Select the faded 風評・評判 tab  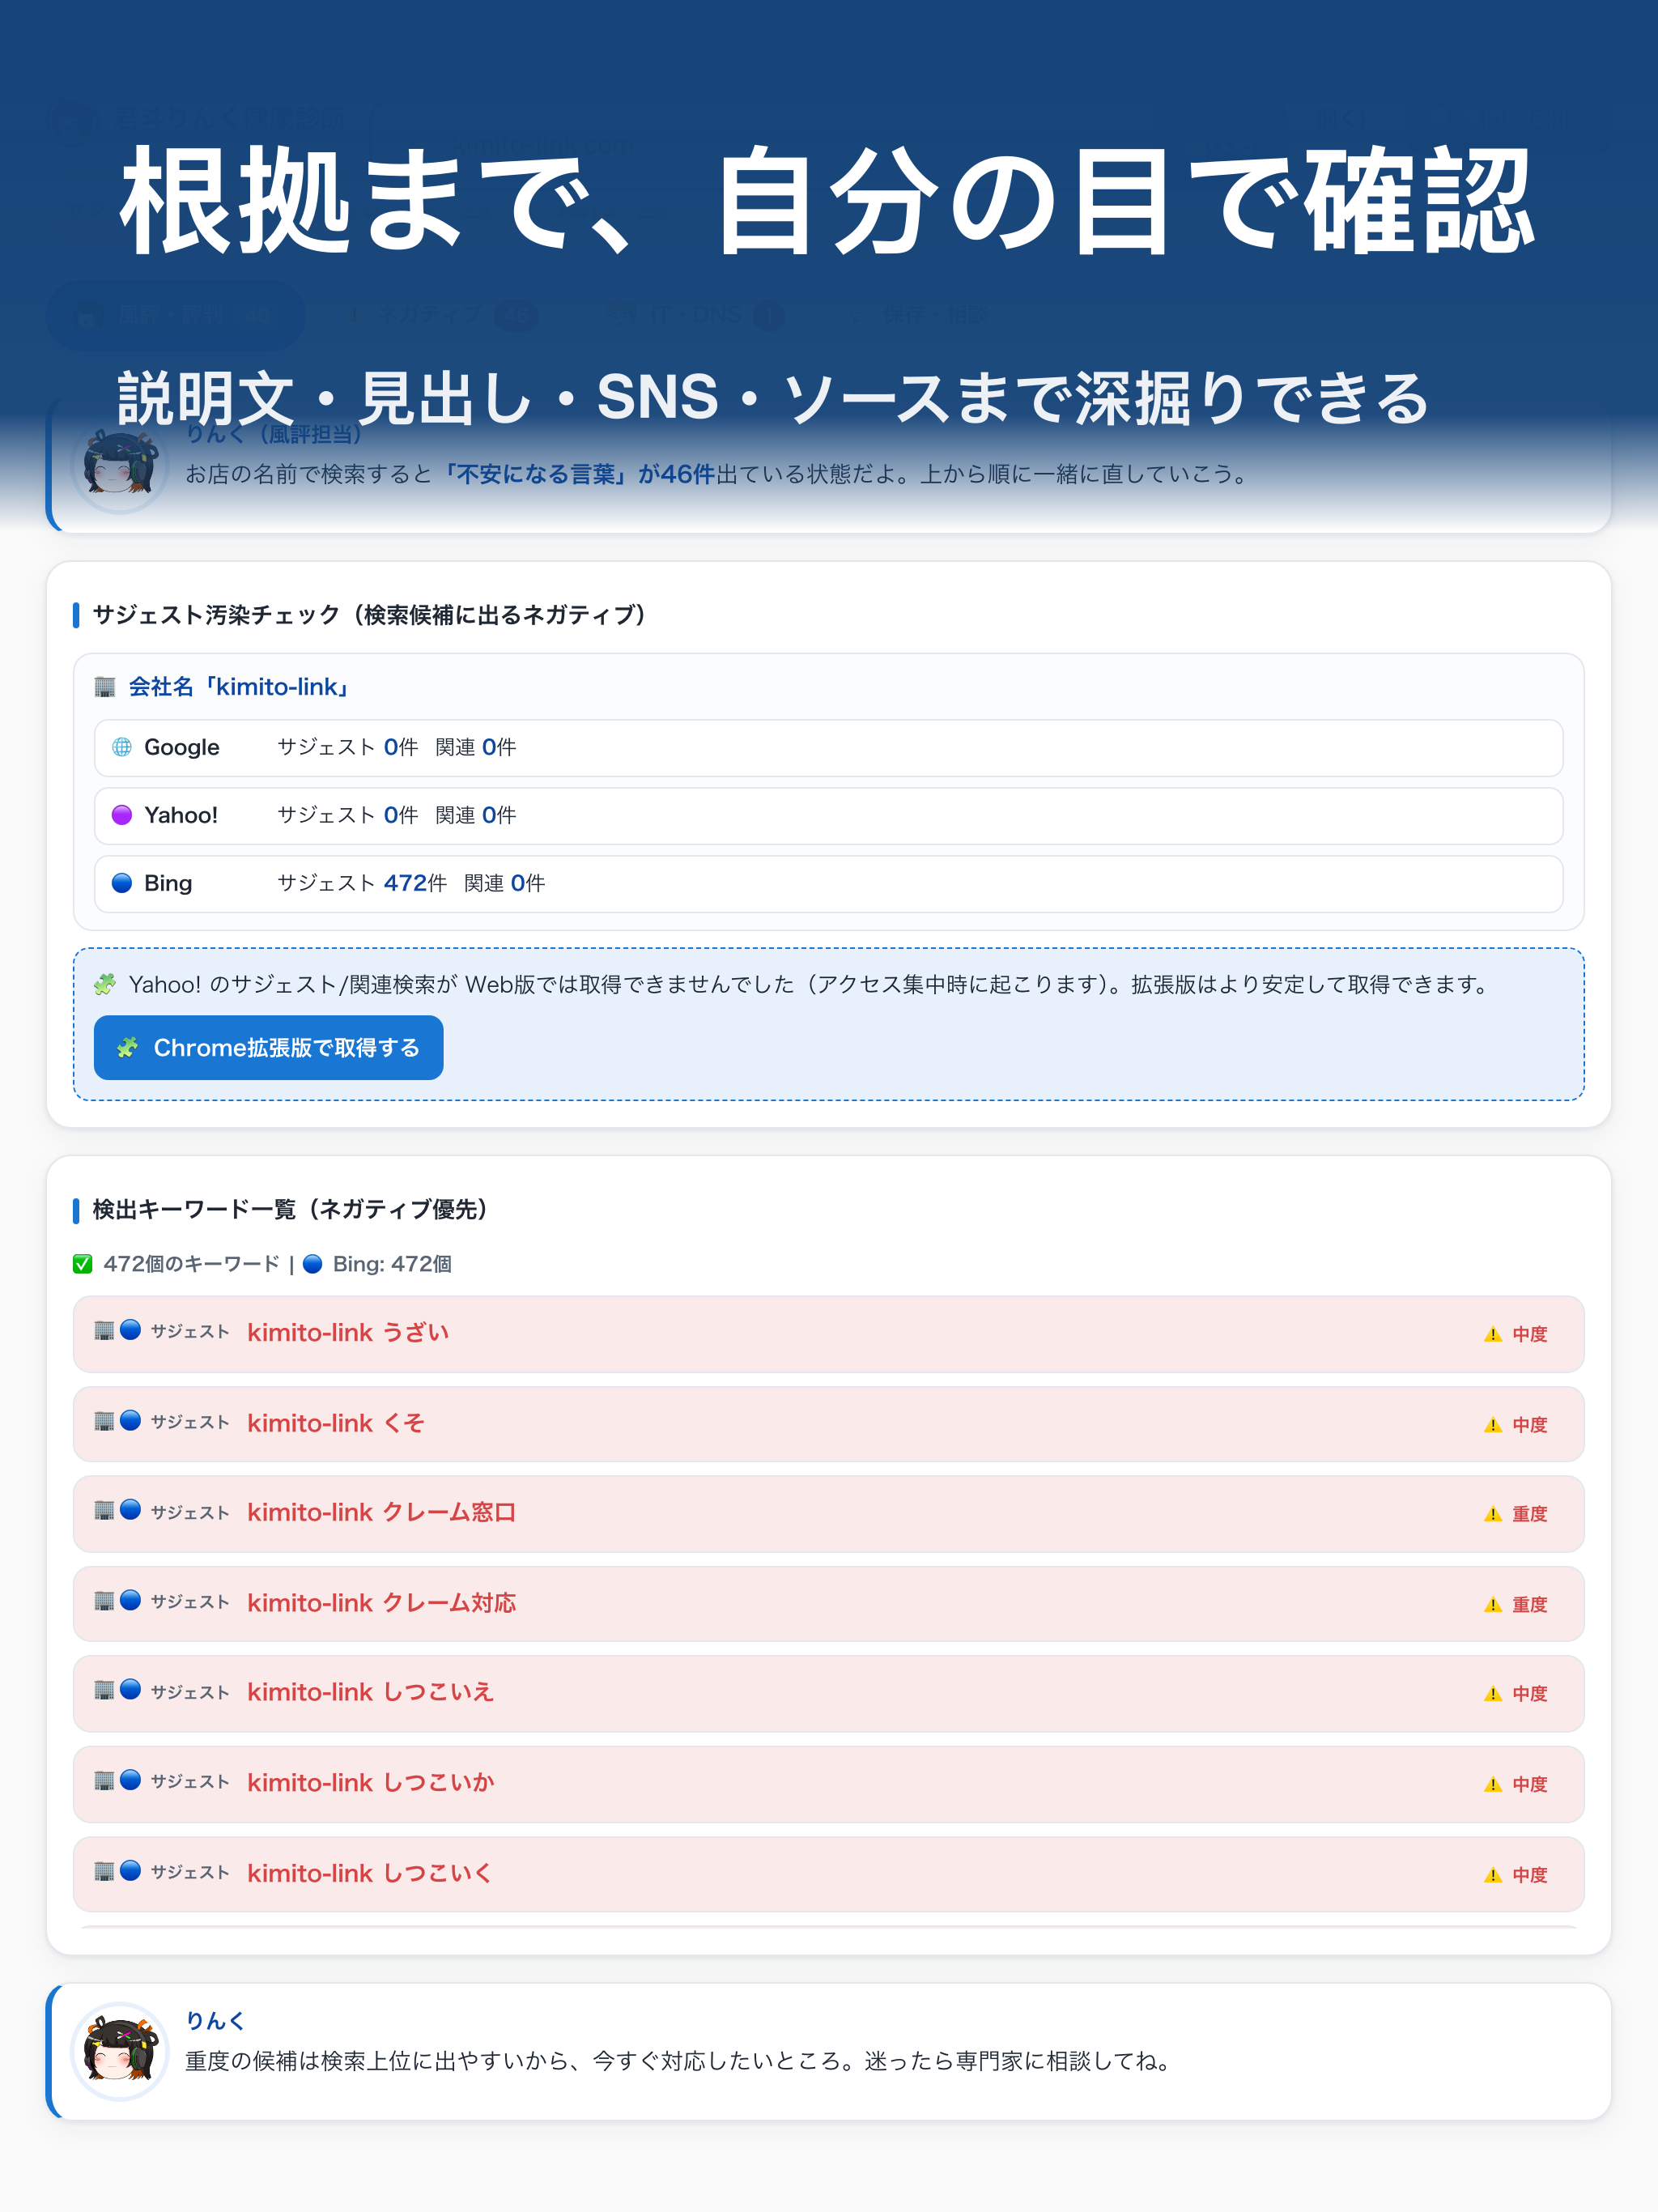coord(175,315)
